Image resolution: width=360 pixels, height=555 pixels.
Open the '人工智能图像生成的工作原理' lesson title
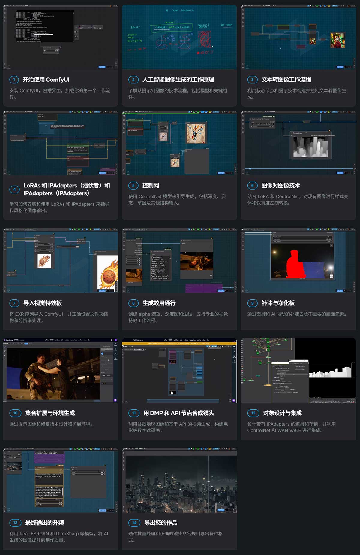(x=178, y=80)
